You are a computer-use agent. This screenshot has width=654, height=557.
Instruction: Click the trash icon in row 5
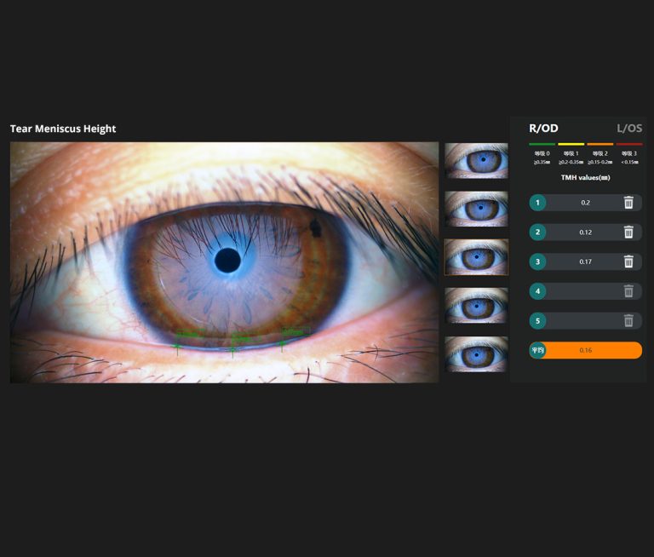(628, 321)
